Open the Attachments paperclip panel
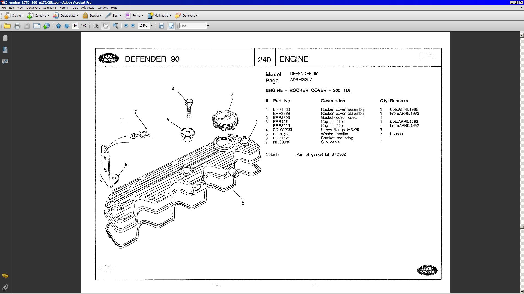 point(5,287)
